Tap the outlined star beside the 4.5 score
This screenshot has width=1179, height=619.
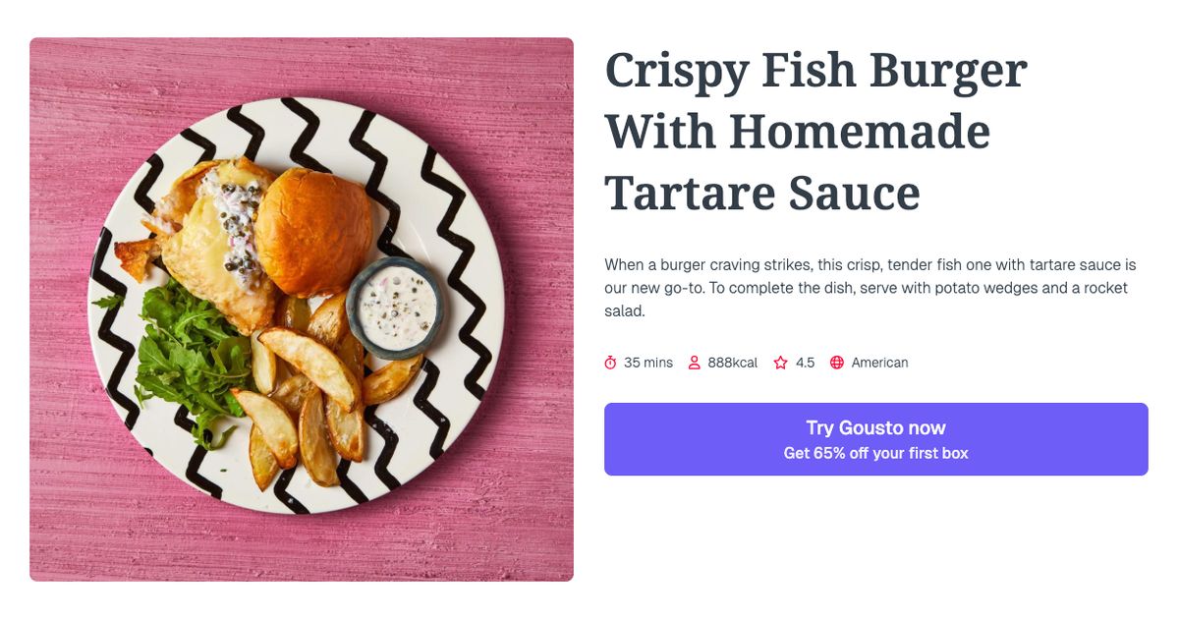pyautogui.click(x=779, y=363)
